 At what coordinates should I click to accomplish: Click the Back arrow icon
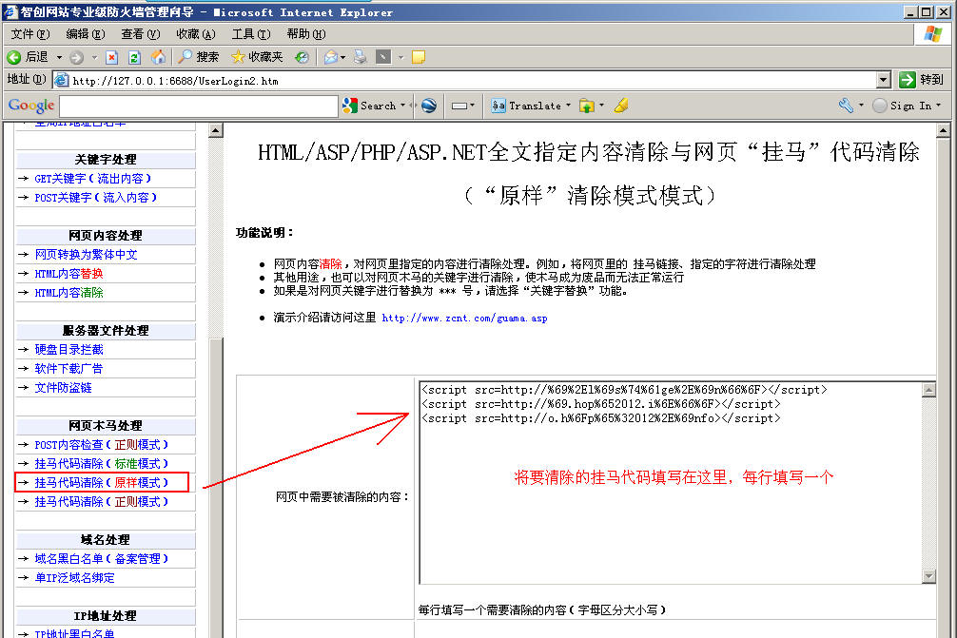pos(14,57)
